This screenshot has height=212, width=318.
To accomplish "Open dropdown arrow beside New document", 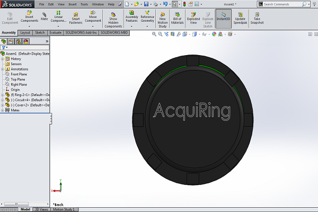I will click(x=131, y=4).
